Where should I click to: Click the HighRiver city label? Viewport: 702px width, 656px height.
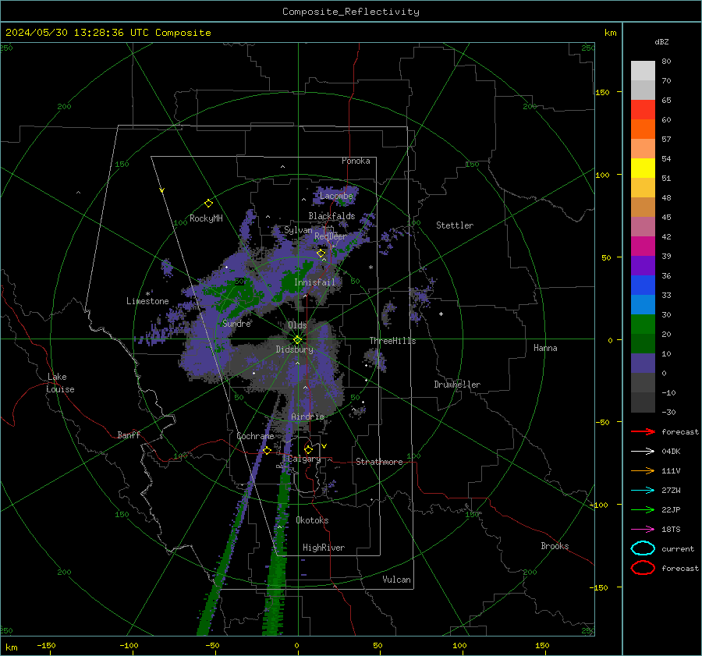pyautogui.click(x=324, y=548)
